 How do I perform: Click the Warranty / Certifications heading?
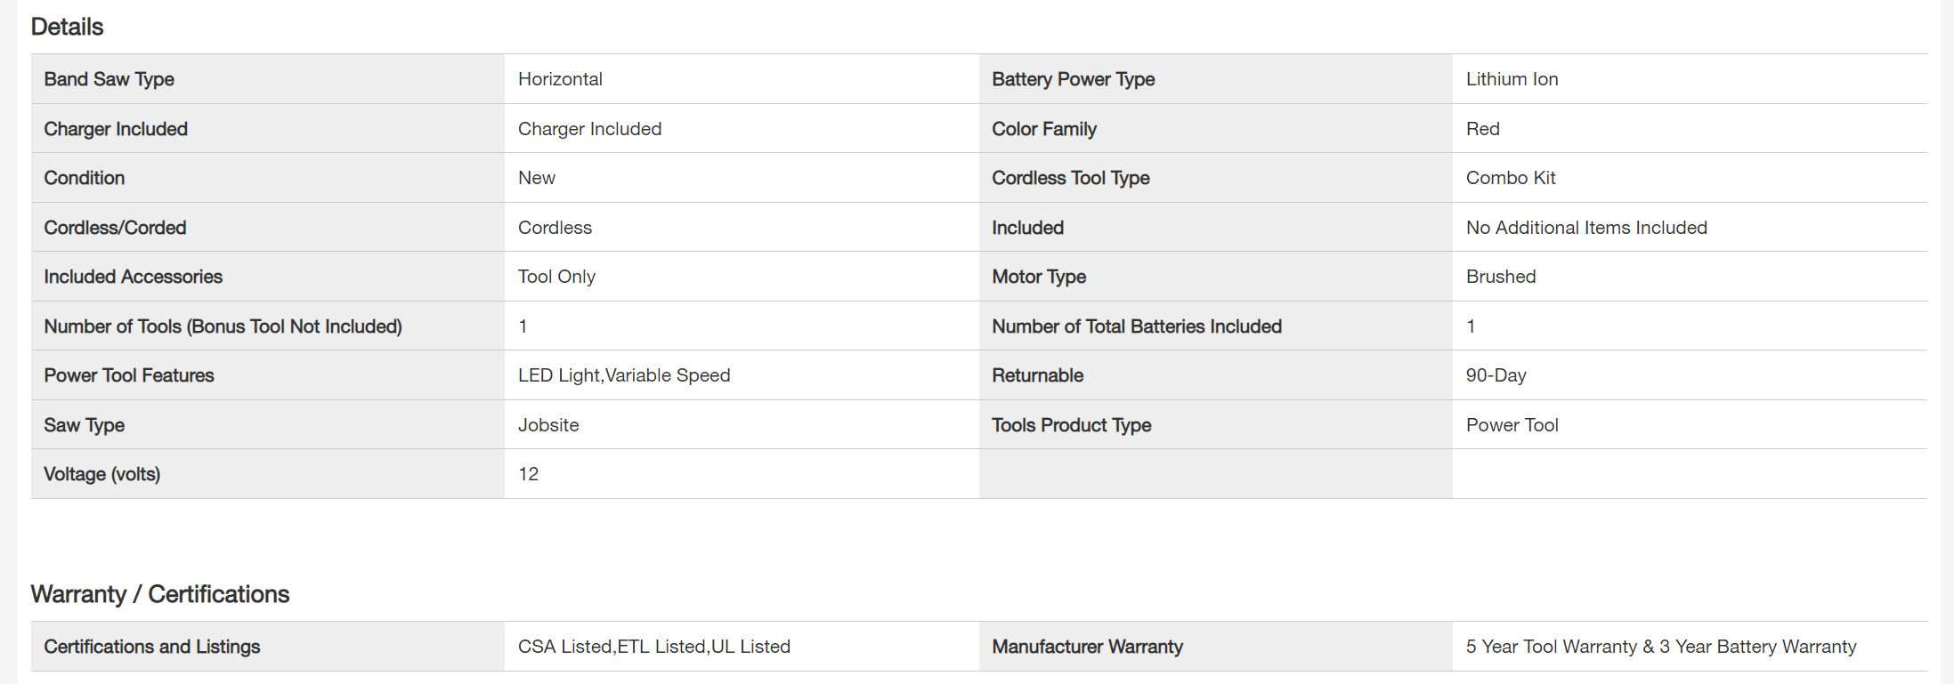(x=160, y=594)
